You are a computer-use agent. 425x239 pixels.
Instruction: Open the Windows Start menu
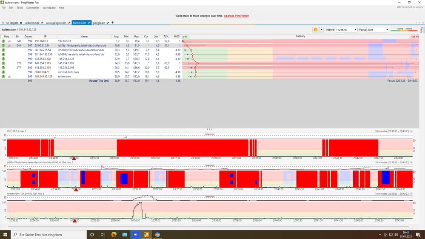(x=5, y=235)
